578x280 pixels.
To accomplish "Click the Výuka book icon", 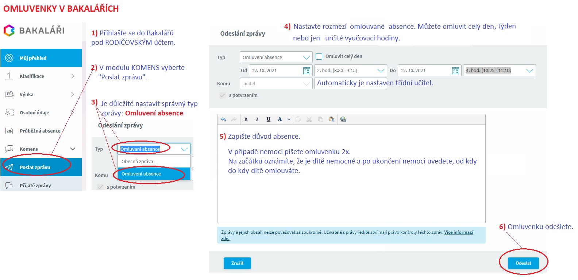I will pos(9,94).
